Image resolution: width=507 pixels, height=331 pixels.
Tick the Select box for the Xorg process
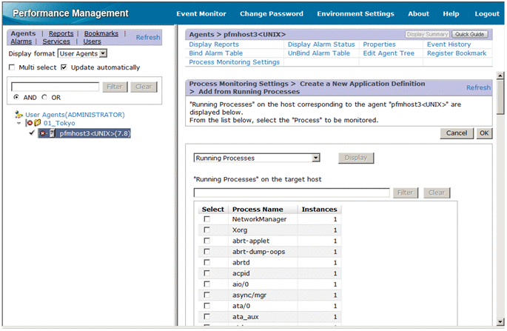(207, 230)
